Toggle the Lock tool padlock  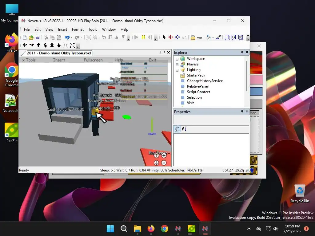click(193, 37)
